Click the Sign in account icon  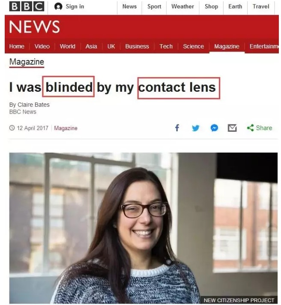click(x=58, y=6)
